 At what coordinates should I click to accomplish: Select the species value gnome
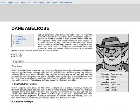pos(114,82)
